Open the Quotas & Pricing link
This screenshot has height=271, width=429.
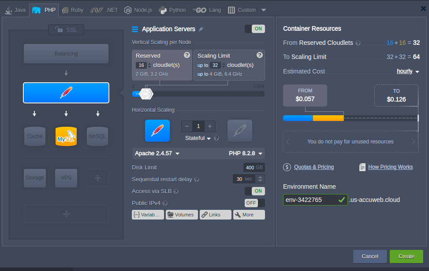tap(313, 167)
